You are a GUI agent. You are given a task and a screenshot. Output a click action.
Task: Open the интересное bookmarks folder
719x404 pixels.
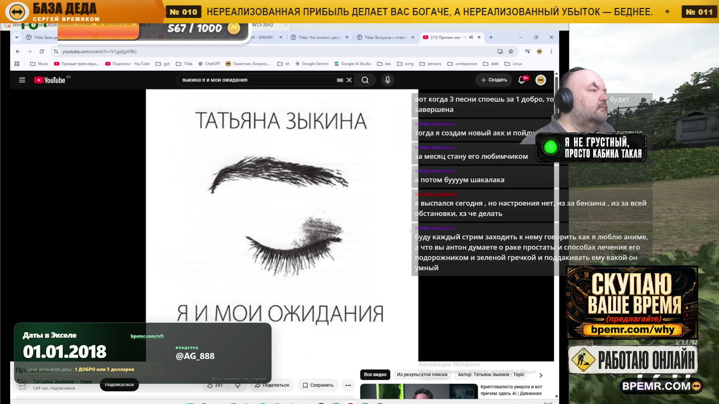(462, 64)
